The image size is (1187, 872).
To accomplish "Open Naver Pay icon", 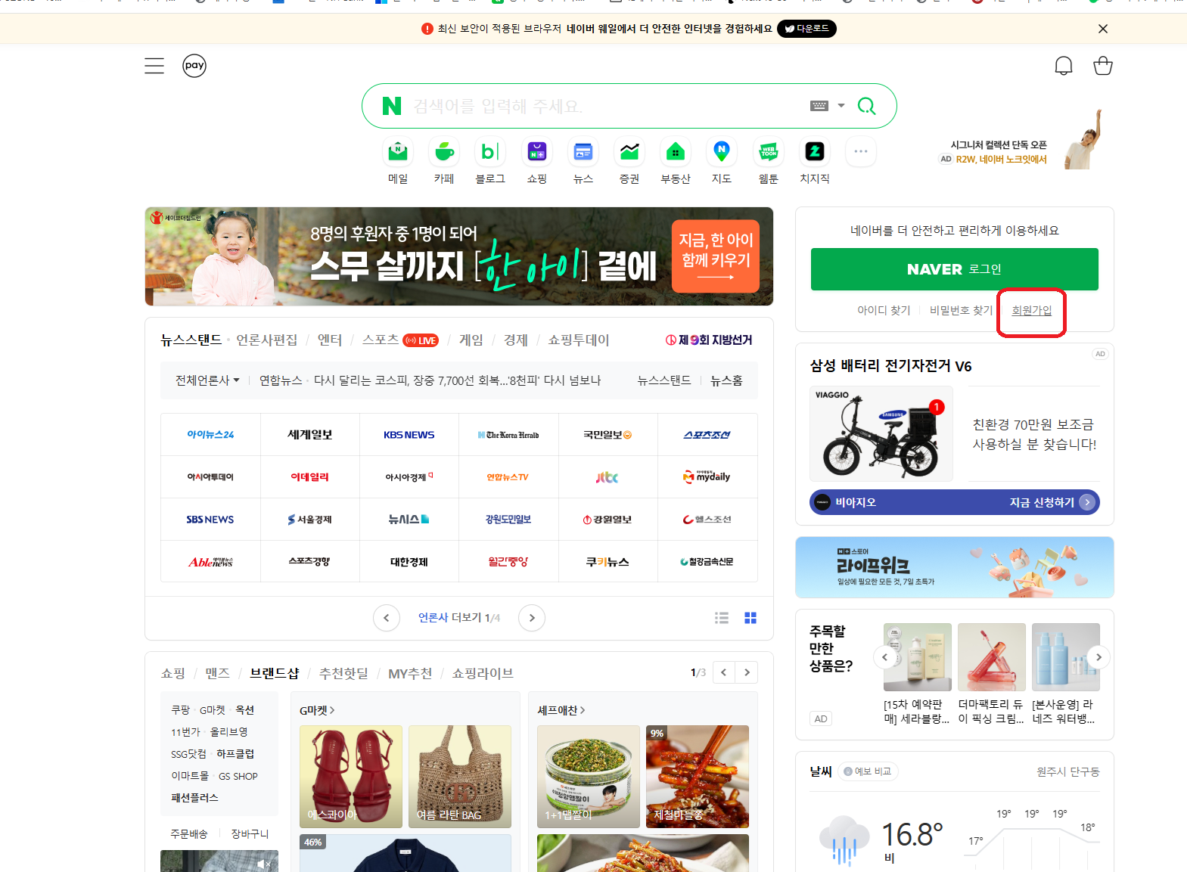I will click(x=194, y=66).
